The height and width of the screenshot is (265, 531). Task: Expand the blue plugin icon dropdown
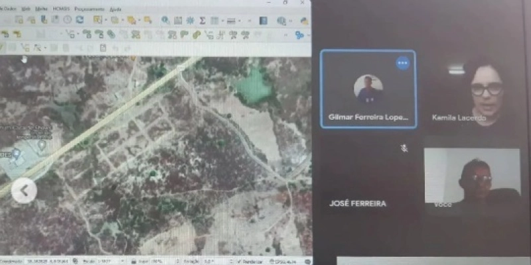(308, 35)
